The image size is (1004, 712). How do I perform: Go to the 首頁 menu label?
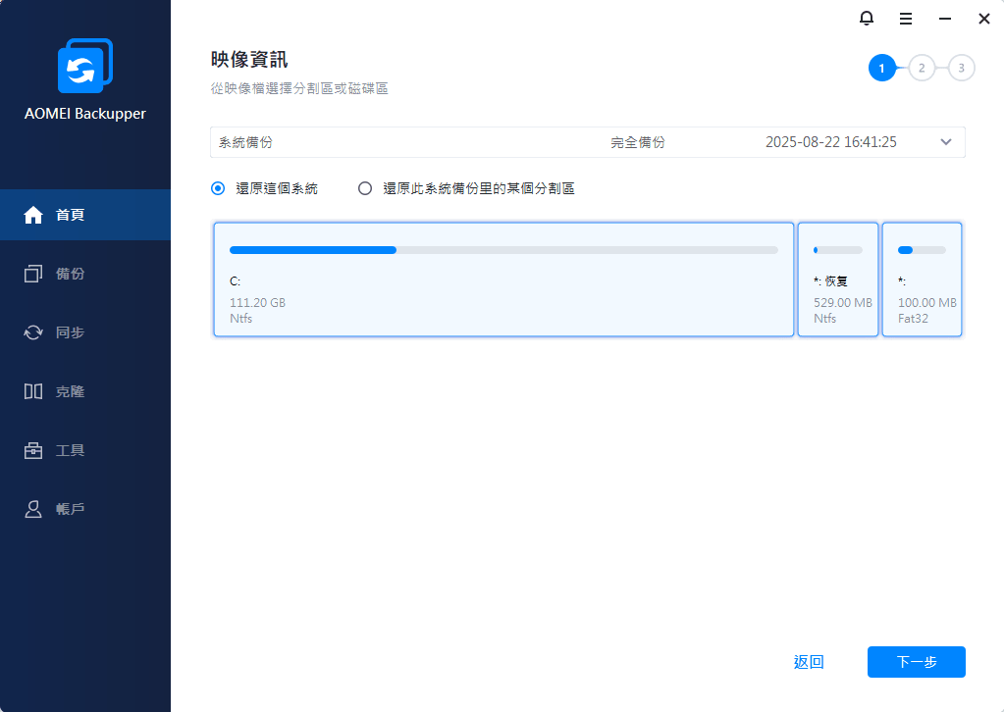[70, 215]
